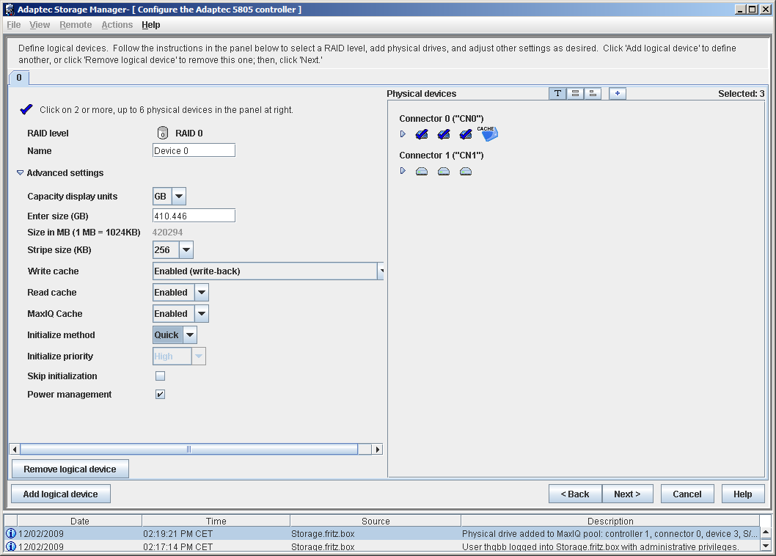Image resolution: width=776 pixels, height=556 pixels.
Task: Open Stripe size dropdown
Action: pos(186,250)
